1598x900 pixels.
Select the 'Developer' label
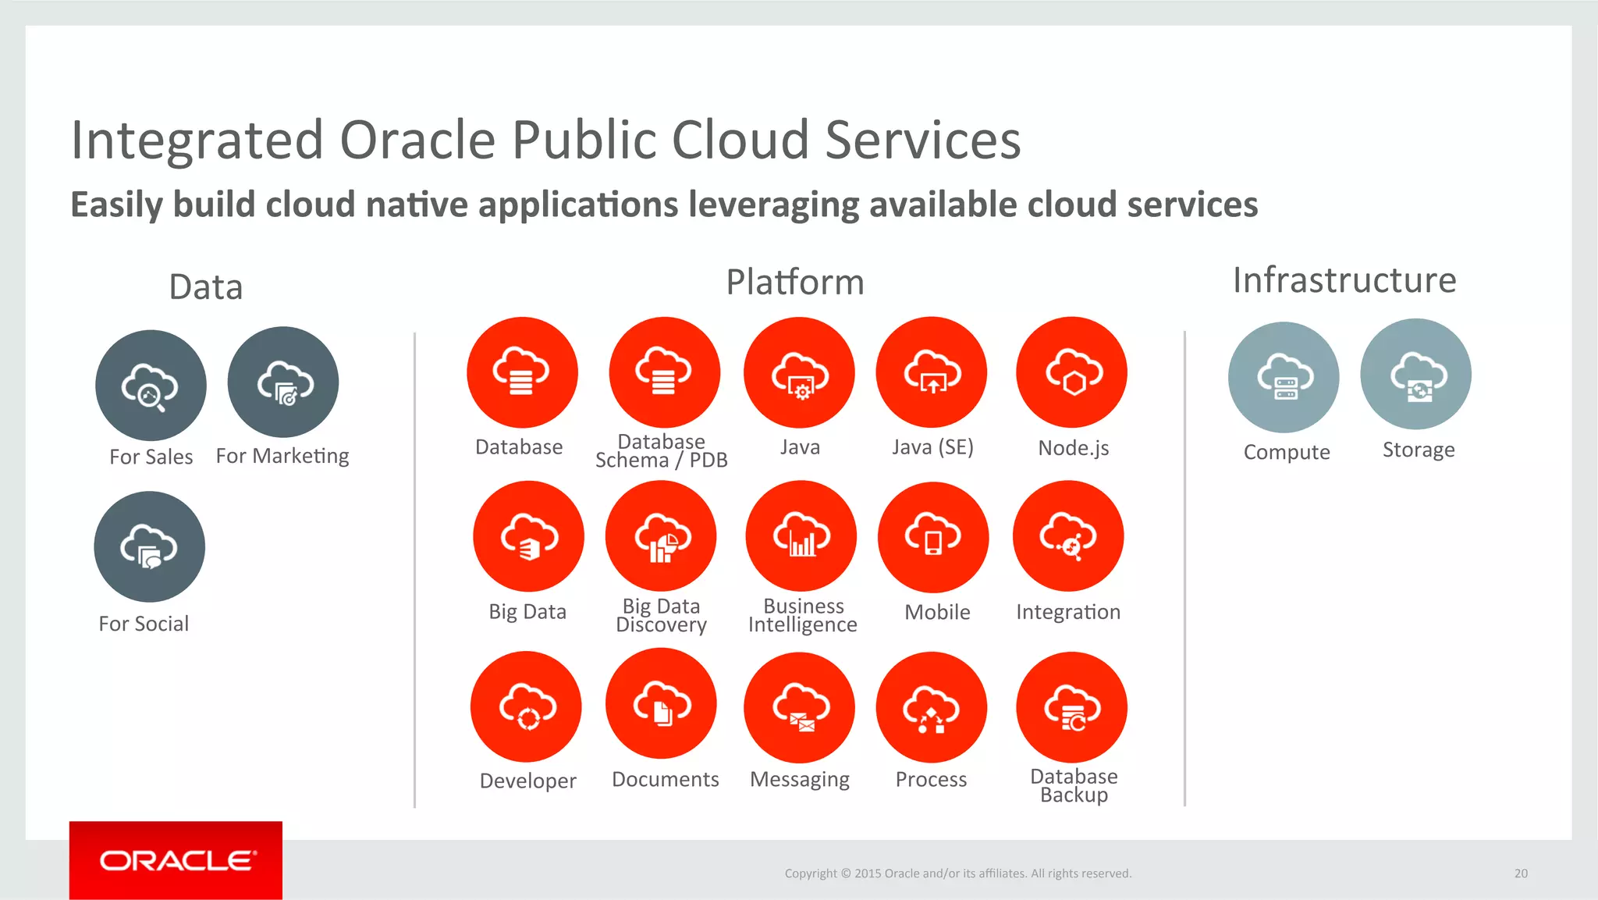pyautogui.click(x=528, y=781)
